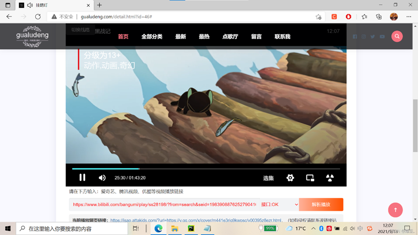This screenshot has height=235, width=418.
Task: Open the video player settings gear
Action: 290,178
